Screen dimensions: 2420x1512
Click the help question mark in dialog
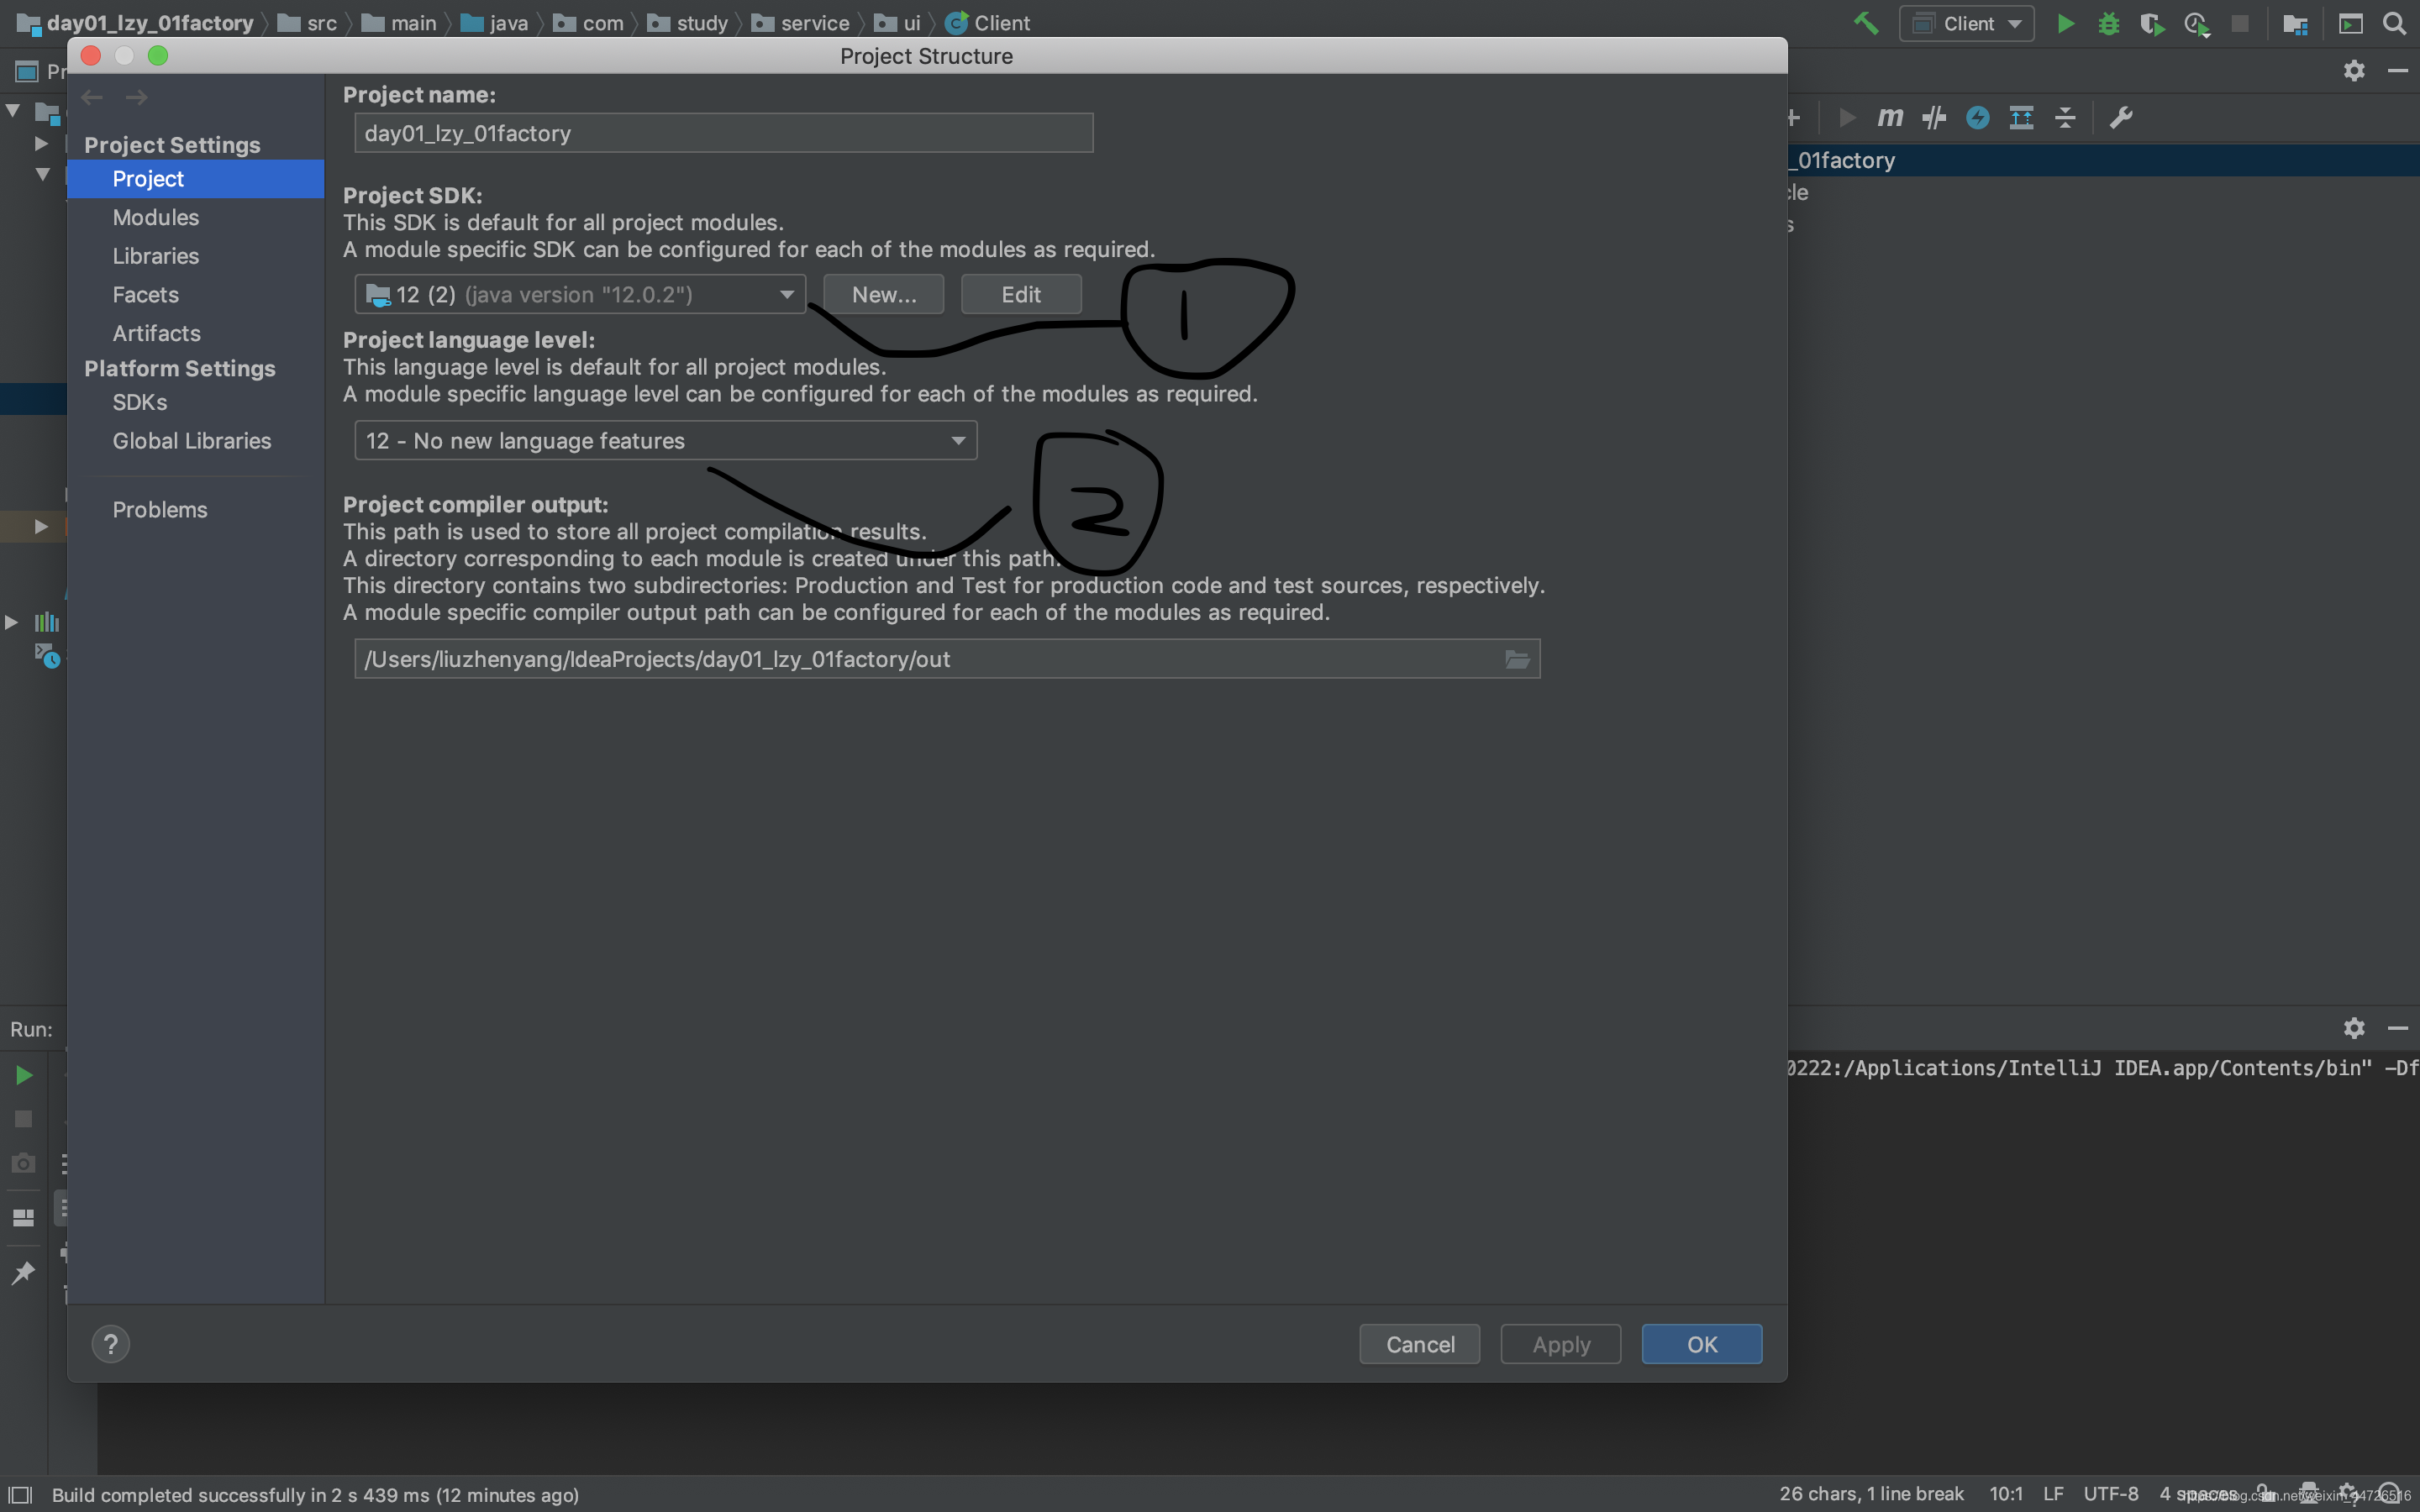coord(111,1344)
